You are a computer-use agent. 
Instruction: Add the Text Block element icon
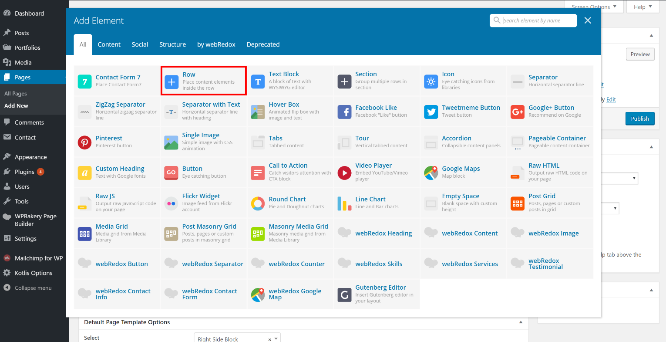click(258, 81)
